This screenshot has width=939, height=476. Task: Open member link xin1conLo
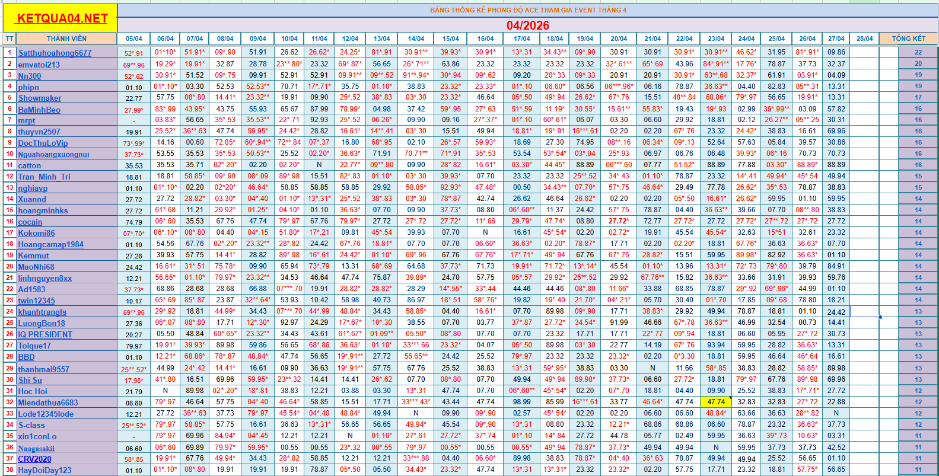37,436
